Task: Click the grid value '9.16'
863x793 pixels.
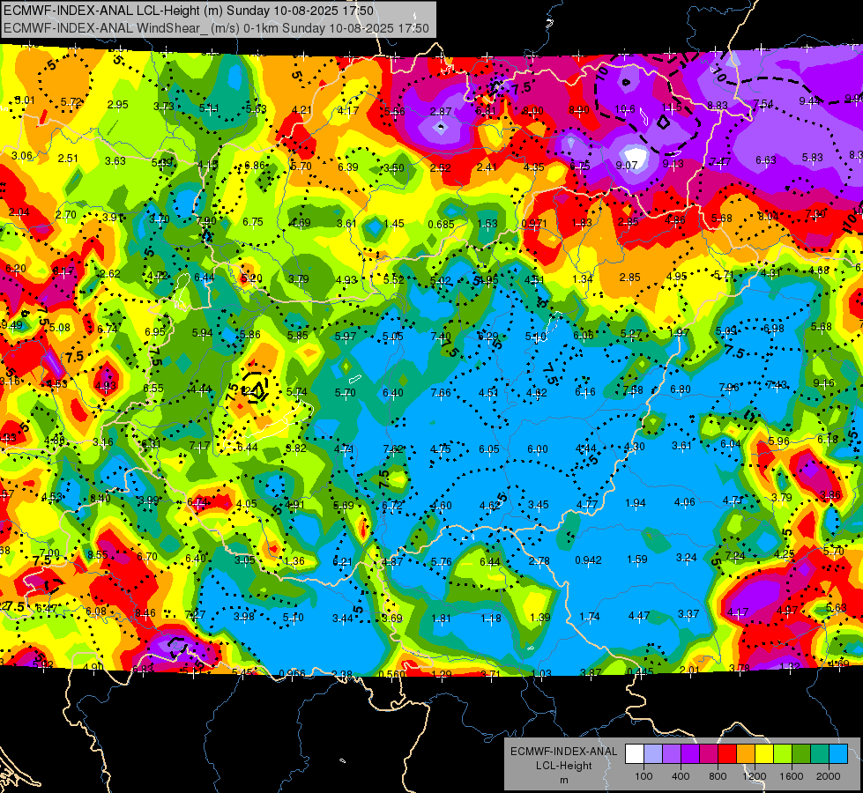Action: pyautogui.click(x=823, y=382)
